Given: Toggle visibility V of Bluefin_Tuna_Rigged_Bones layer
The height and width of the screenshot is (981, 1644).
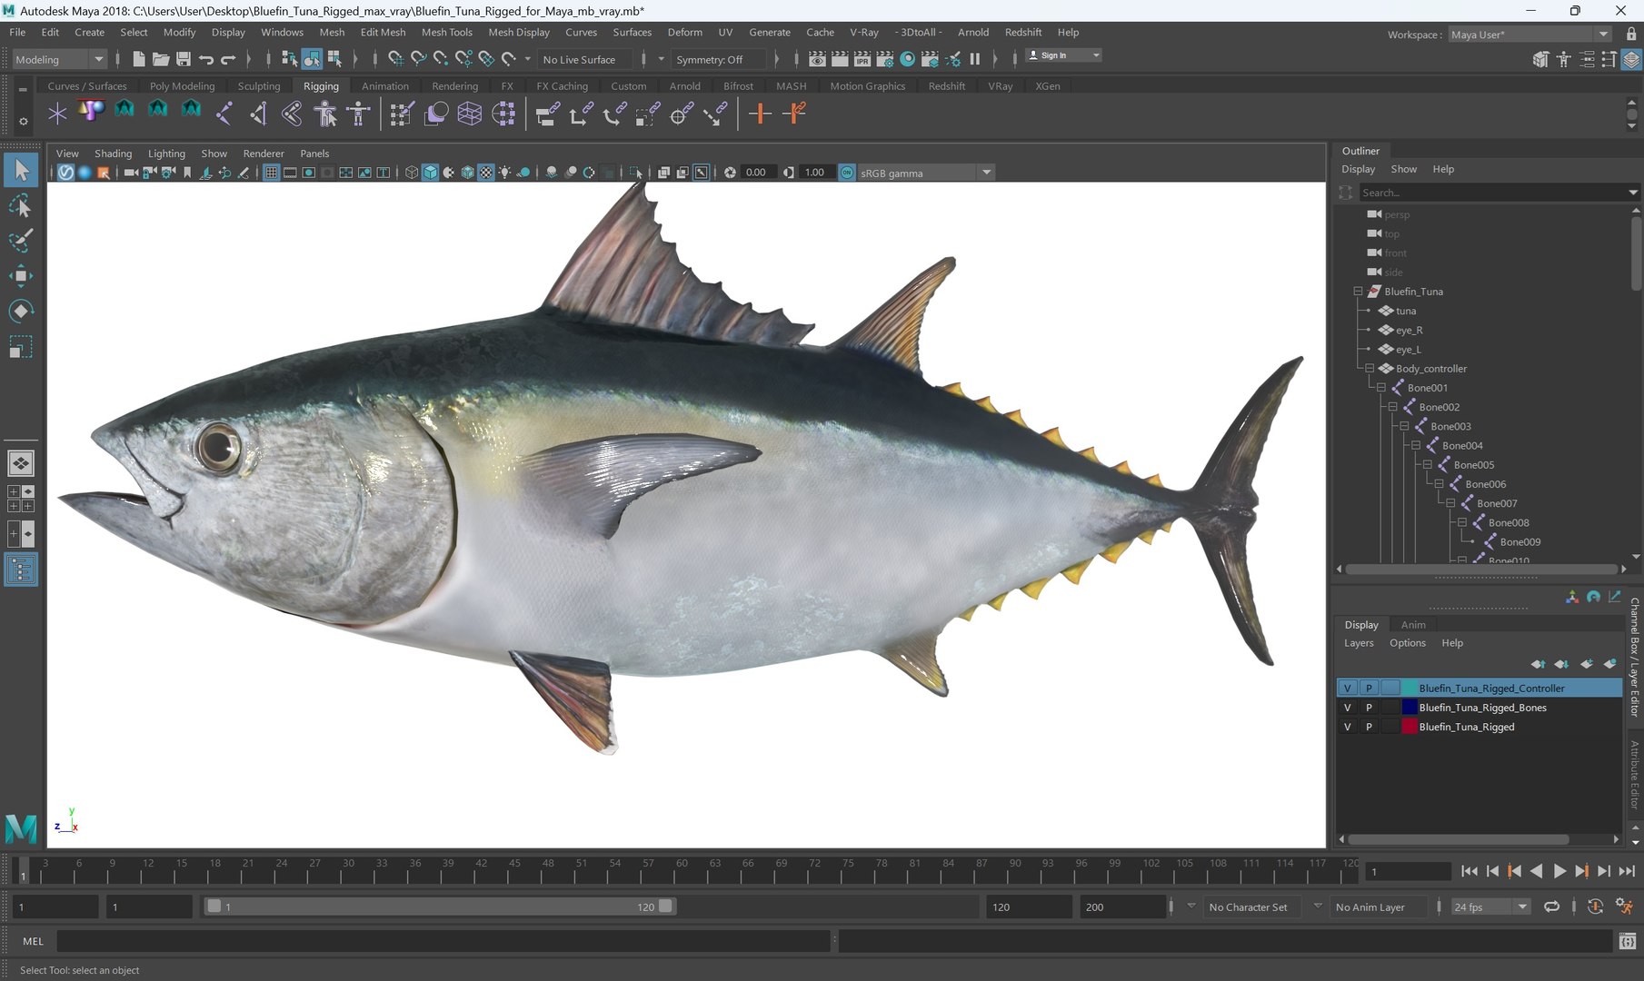Looking at the screenshot, I should pyautogui.click(x=1348, y=708).
